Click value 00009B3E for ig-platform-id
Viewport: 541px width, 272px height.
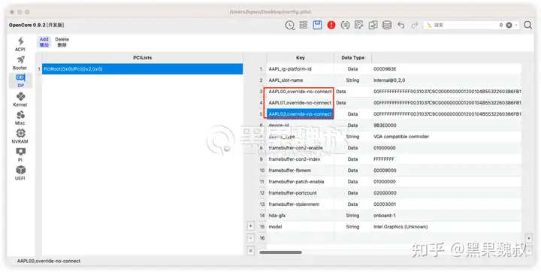click(x=385, y=69)
